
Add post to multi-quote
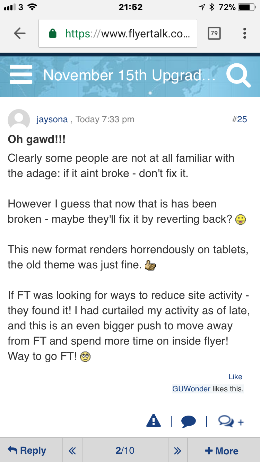pyautogui.click(x=231, y=421)
